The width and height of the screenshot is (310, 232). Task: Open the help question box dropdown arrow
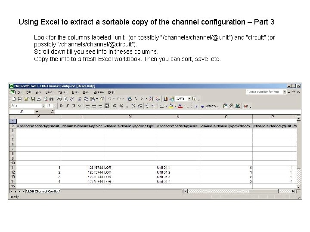[285, 92]
